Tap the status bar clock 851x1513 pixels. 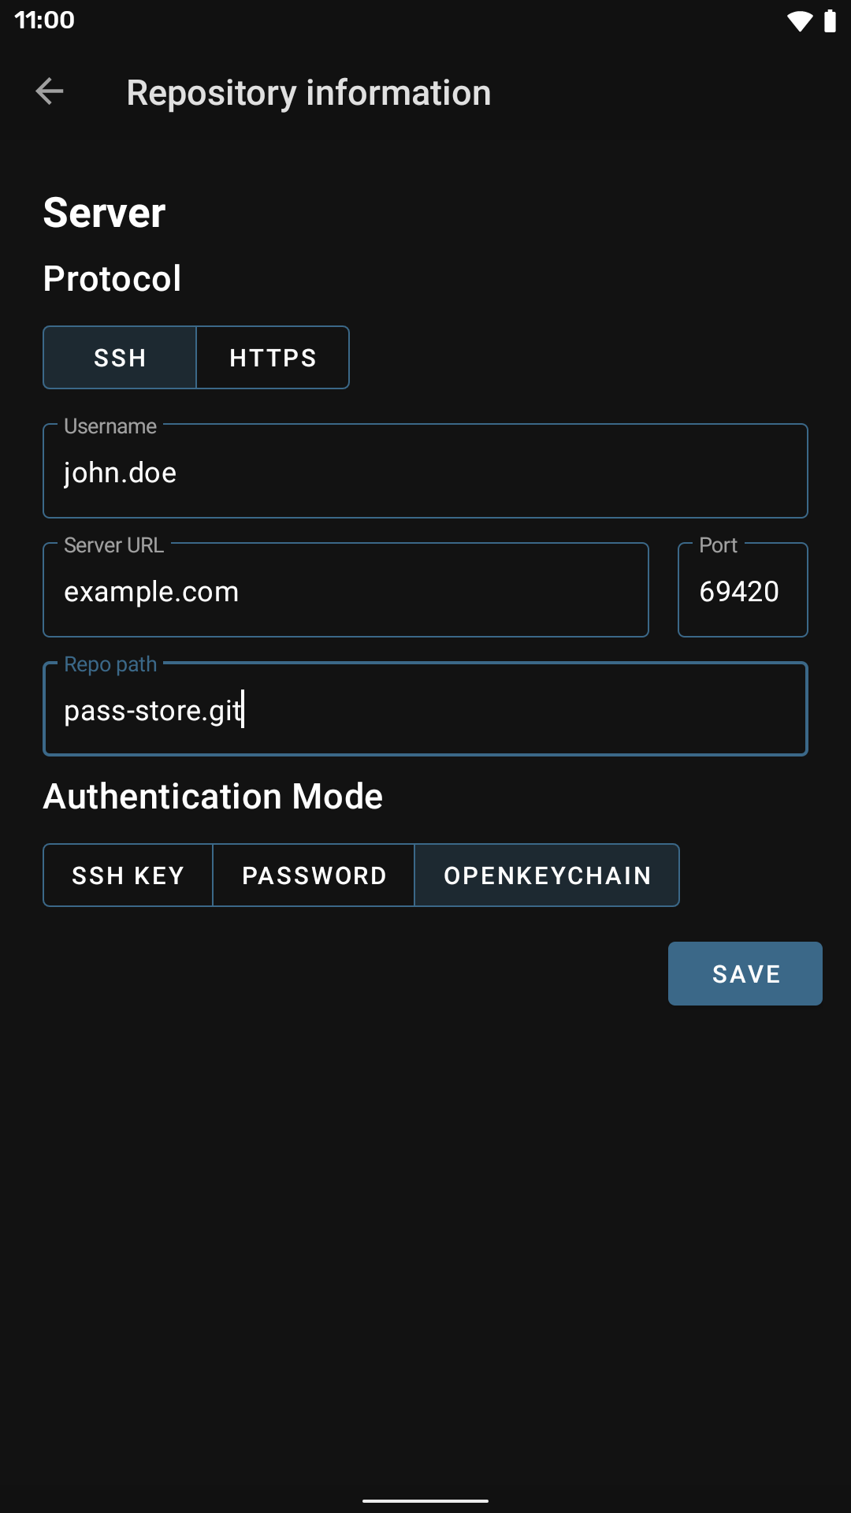coord(45,20)
